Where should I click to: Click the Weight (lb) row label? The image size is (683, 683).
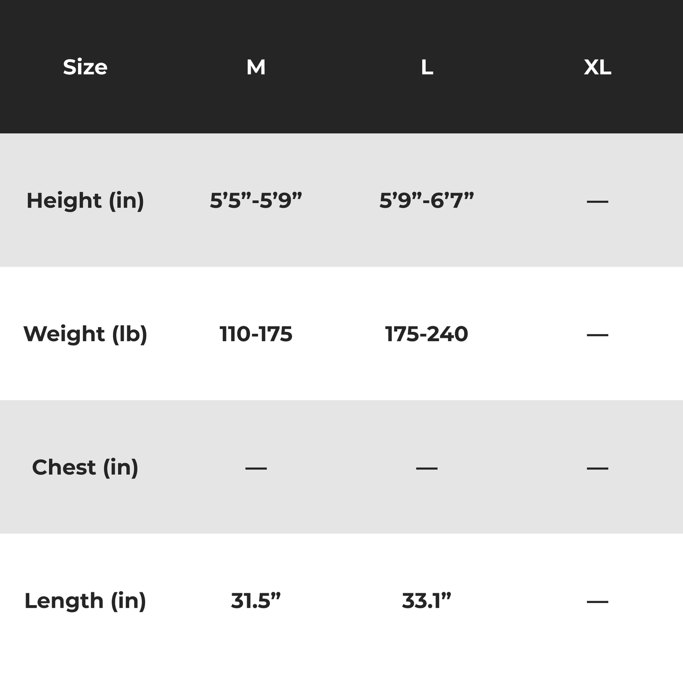tap(85, 334)
